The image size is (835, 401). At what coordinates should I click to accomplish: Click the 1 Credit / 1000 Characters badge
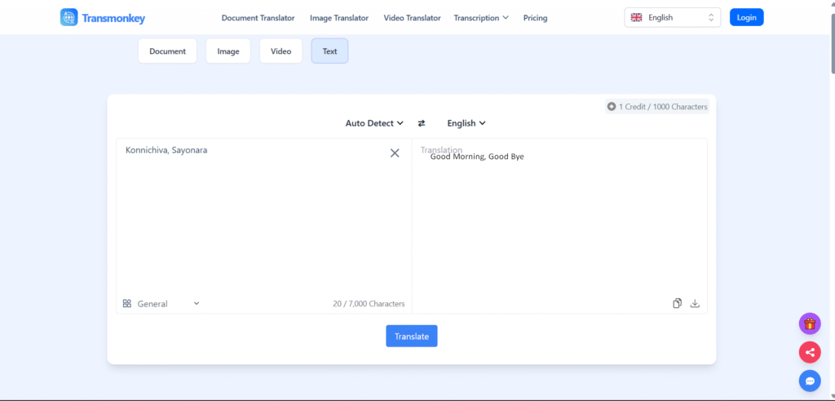pyautogui.click(x=657, y=107)
